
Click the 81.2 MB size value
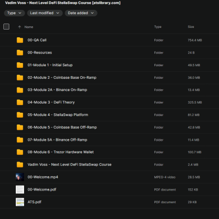point(194,115)
